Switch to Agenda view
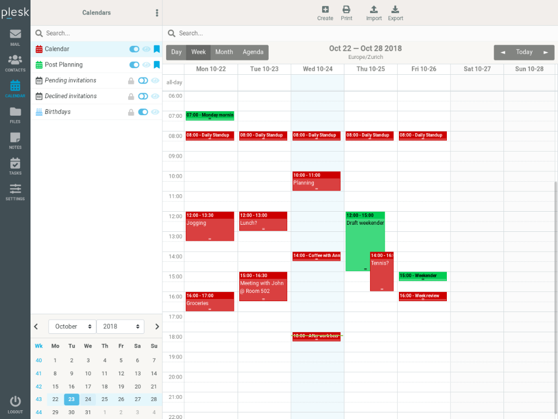Screen dimensions: 558x419 click(x=253, y=52)
